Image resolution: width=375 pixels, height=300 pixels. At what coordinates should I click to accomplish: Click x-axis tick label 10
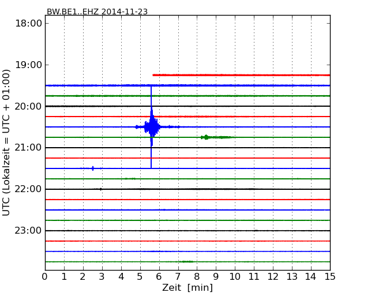(235, 277)
